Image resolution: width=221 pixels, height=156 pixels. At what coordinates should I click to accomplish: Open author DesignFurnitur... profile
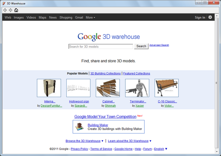click(51, 106)
